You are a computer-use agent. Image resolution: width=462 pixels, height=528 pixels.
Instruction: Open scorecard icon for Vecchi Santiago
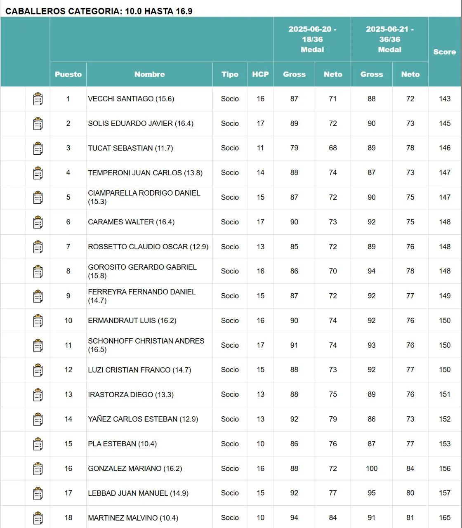tap(38, 99)
